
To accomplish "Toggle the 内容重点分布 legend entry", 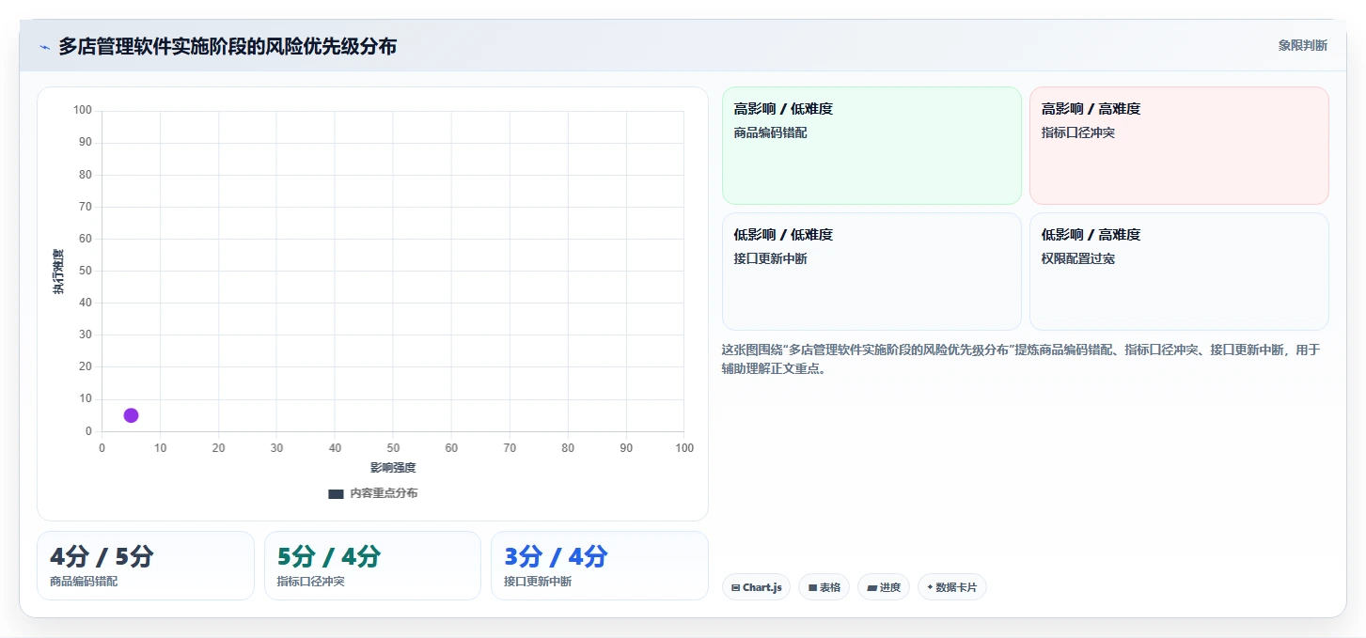I will 373,493.
